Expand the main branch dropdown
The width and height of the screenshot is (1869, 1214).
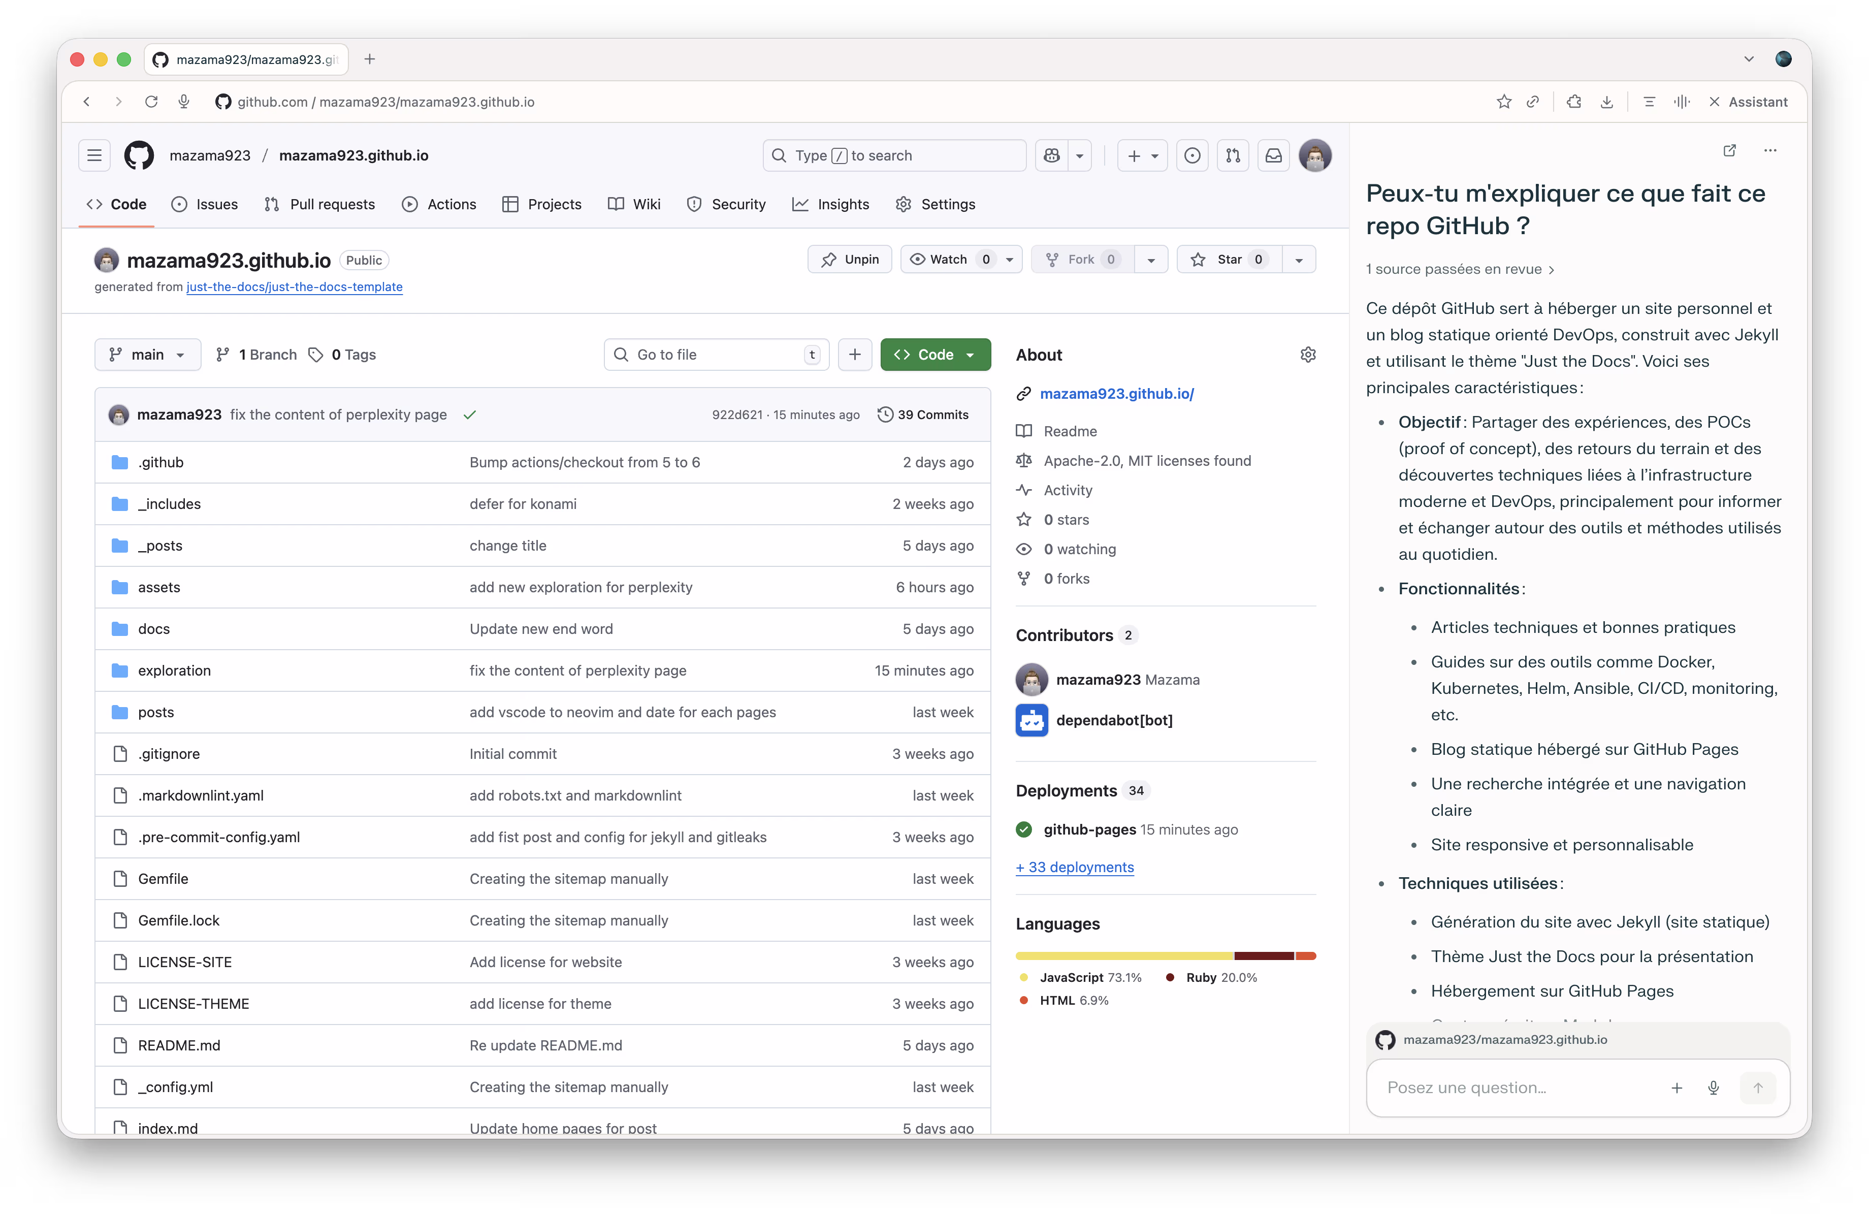148,355
